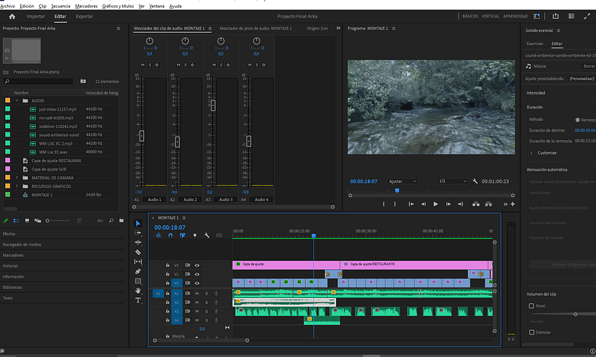596x357 pixels.
Task: Enable Nivel checkbox under Volumen del clip
Action: click(x=531, y=305)
